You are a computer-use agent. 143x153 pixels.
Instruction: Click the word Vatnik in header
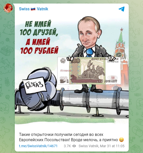[x=43, y=9]
